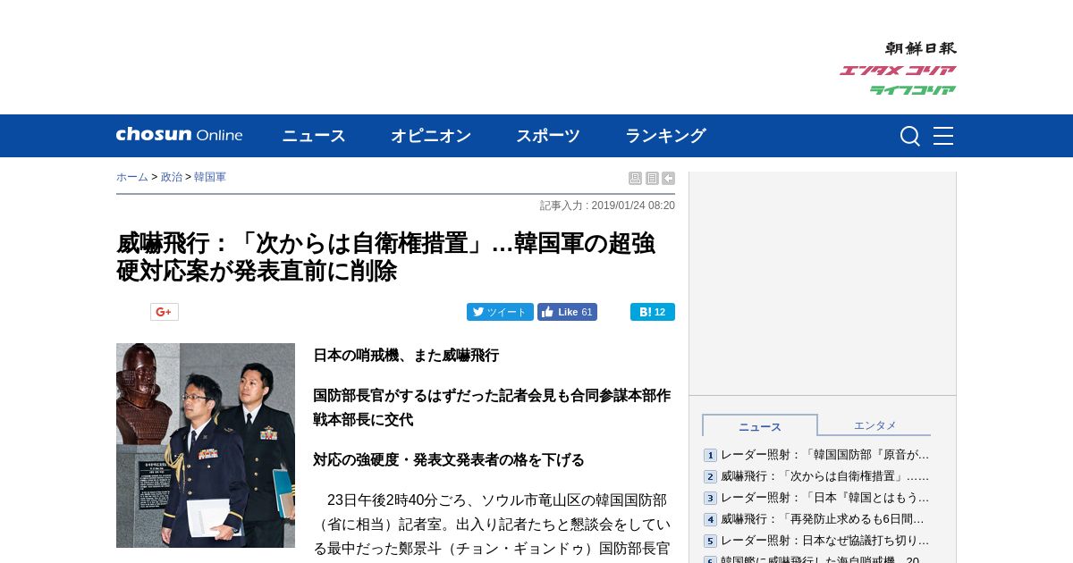Click subheading 国防部長官がするはずだった記者会見

pyautogui.click(x=492, y=408)
